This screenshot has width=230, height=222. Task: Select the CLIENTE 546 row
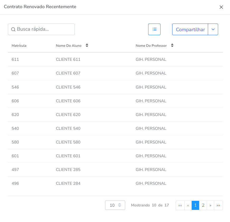tap(68, 87)
